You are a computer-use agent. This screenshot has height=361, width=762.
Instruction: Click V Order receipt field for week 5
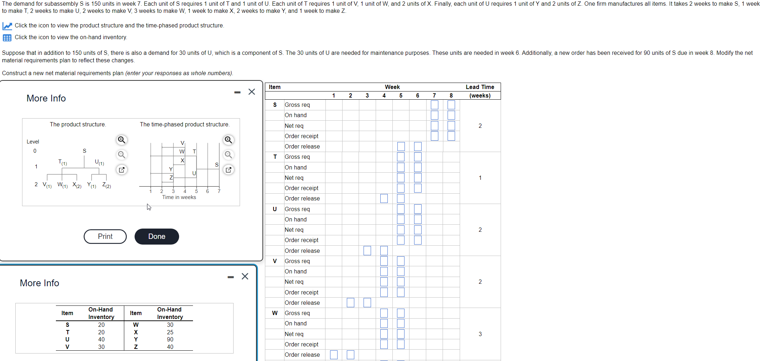(x=401, y=292)
